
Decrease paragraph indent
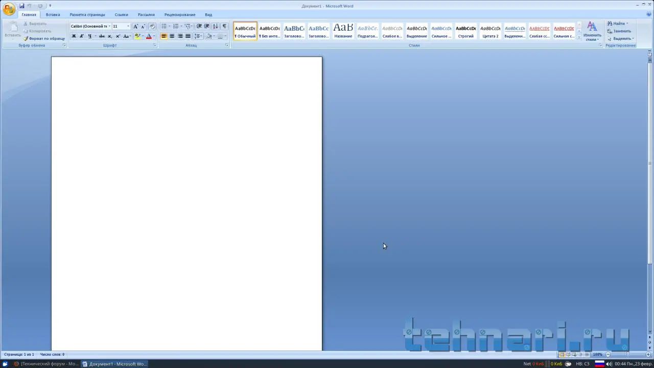(199, 26)
